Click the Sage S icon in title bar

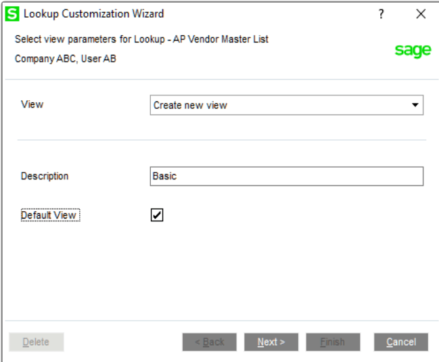pyautogui.click(x=12, y=14)
